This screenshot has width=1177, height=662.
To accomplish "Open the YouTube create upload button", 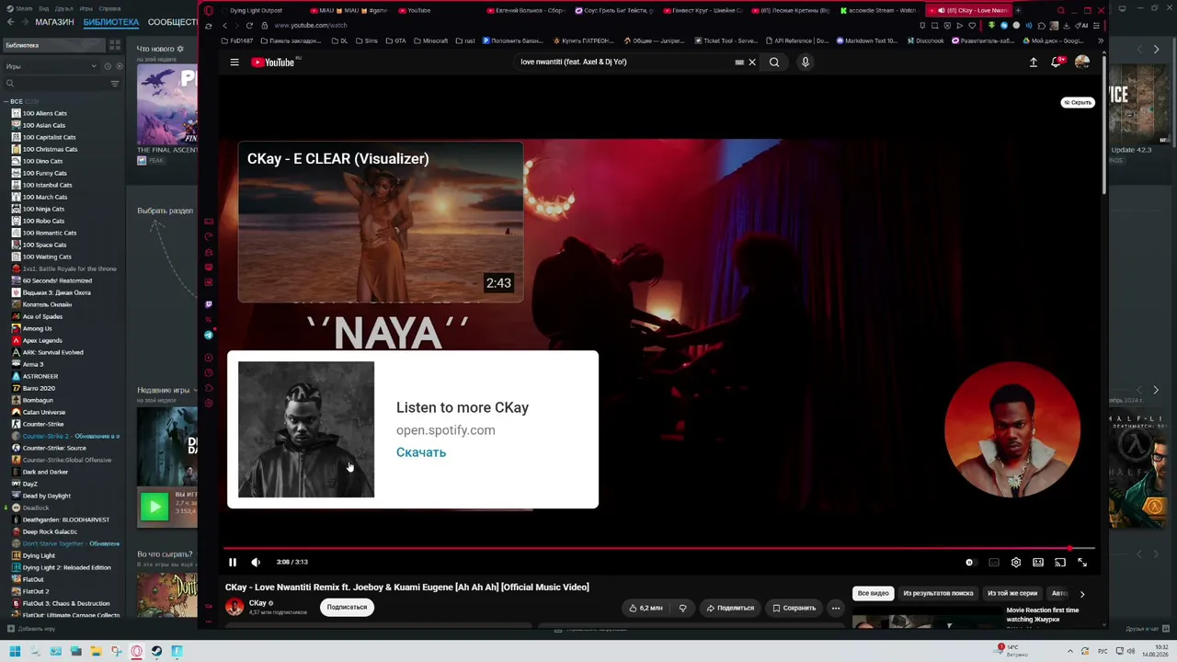I will [x=1034, y=63].
